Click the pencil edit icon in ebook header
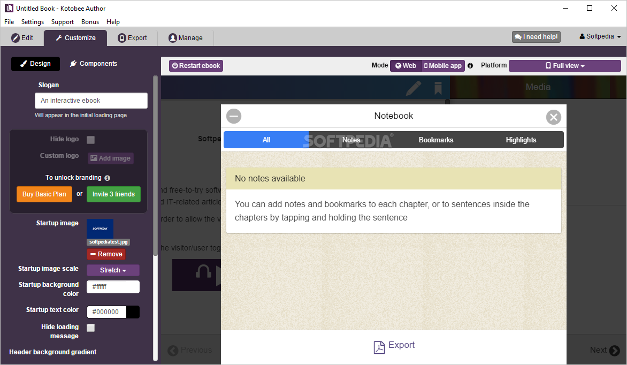Viewport: 627px width, 365px height. tap(414, 88)
